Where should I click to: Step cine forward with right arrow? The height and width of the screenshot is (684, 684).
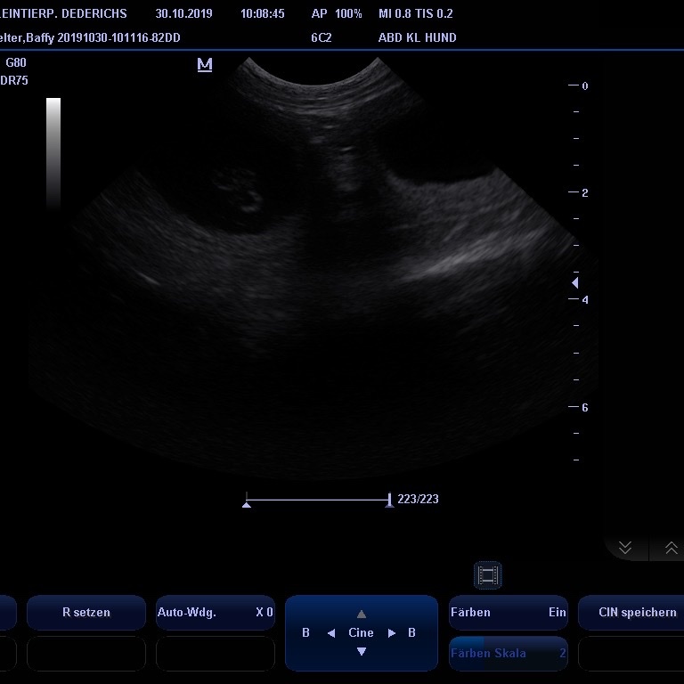(x=391, y=633)
